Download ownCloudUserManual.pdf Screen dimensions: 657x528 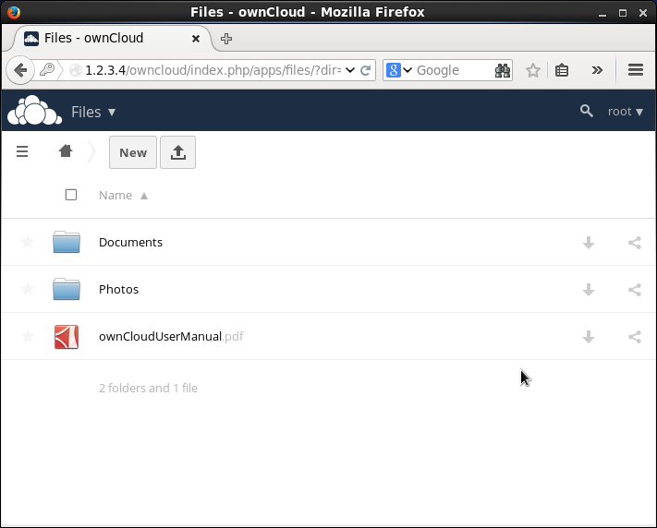[589, 337]
